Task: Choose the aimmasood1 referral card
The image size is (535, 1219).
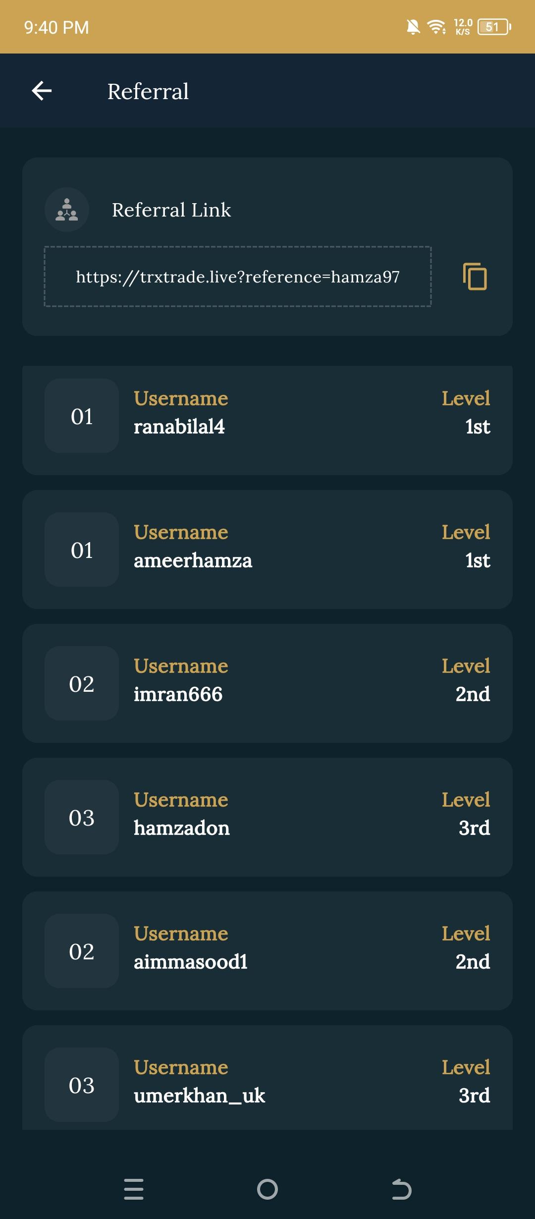Action: pos(267,950)
